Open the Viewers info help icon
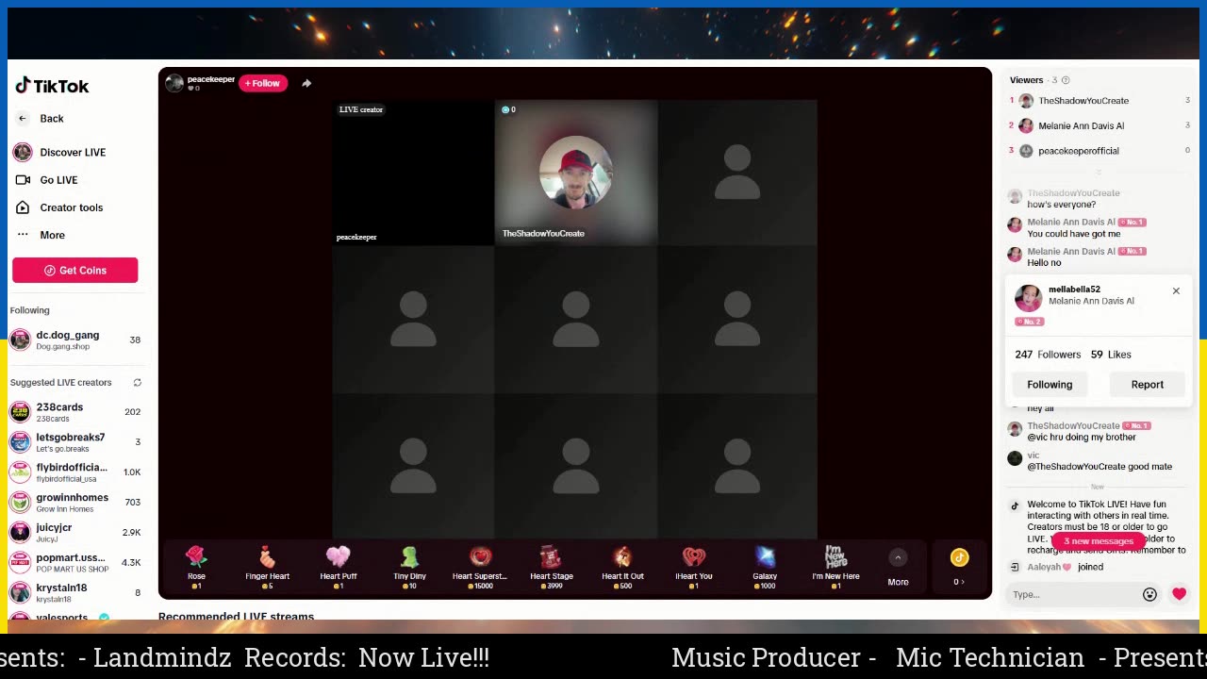This screenshot has height=679, width=1207. pos(1066,80)
